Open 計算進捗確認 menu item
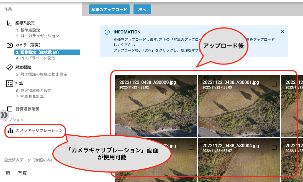 click(27, 109)
